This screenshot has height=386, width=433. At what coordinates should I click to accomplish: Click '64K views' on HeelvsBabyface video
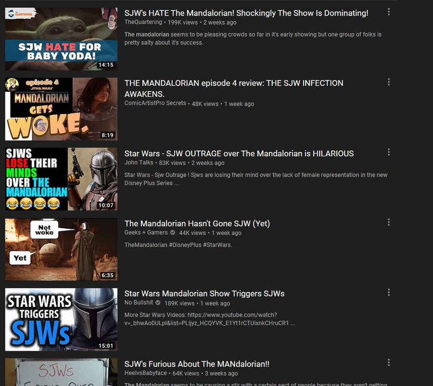186,373
